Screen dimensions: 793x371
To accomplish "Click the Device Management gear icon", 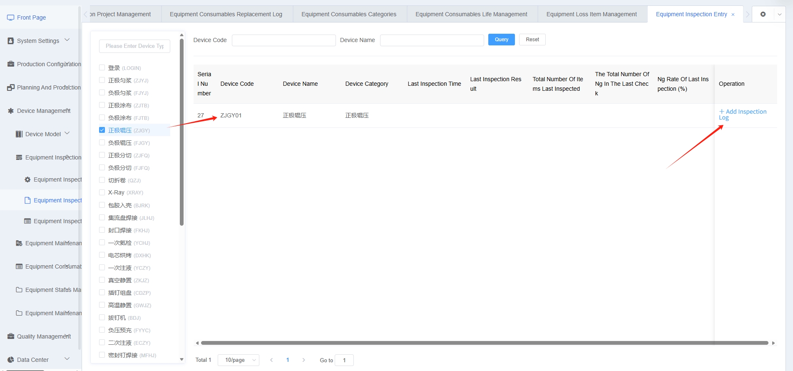I will point(11,111).
